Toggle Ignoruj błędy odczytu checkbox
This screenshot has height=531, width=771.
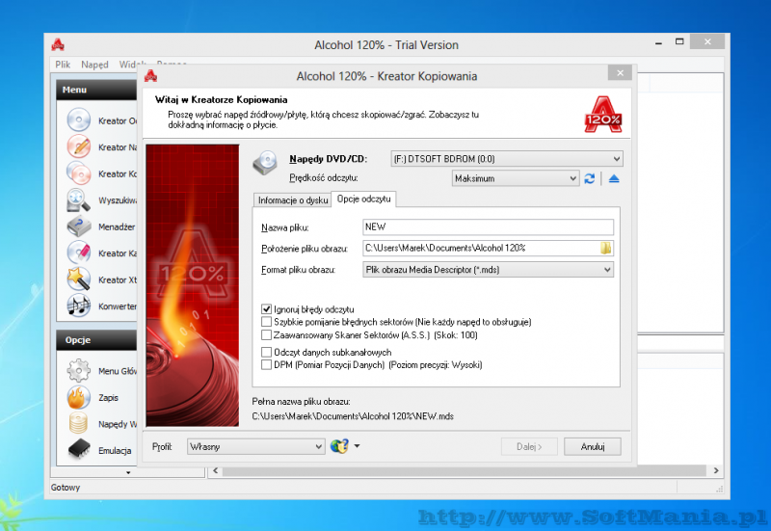tap(267, 309)
